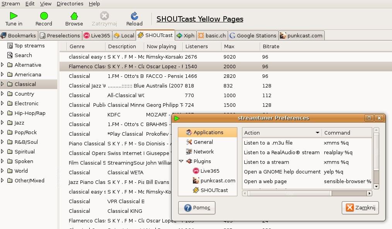Expand the Pop/Rock genre folder

(2, 132)
